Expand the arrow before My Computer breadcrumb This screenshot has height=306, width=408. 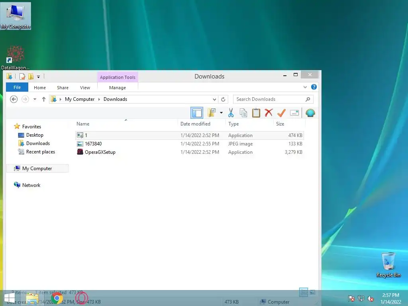pos(61,99)
